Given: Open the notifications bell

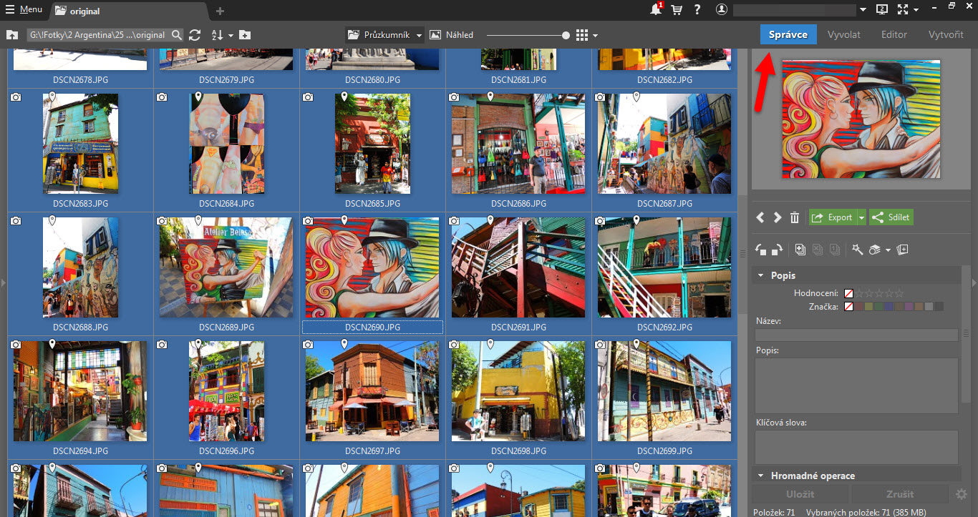Looking at the screenshot, I should (x=656, y=9).
